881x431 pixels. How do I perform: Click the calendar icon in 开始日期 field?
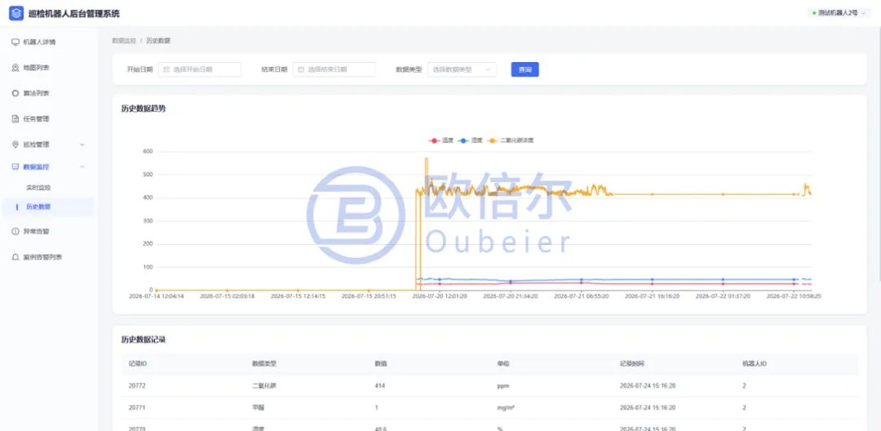[x=166, y=69]
